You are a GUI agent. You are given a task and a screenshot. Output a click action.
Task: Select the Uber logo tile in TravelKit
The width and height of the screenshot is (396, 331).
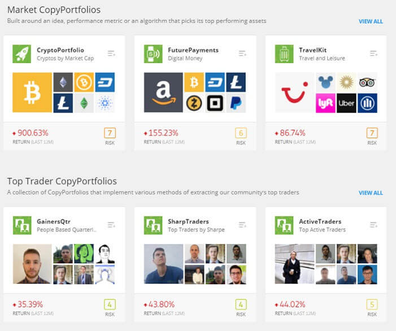click(346, 103)
